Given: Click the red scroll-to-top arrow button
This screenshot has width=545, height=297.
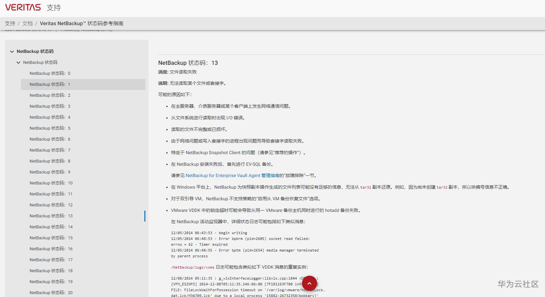Looking at the screenshot, I should pos(309,283).
